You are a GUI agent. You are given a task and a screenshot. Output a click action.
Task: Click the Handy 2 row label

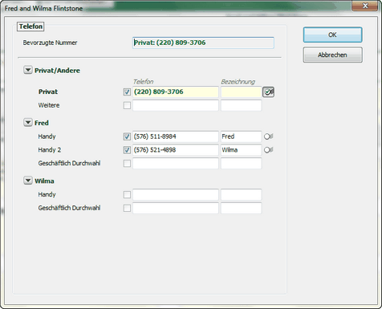pos(50,150)
